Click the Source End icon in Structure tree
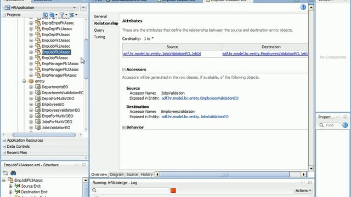Viewport: 351px width, 197px height. tap(17, 186)
